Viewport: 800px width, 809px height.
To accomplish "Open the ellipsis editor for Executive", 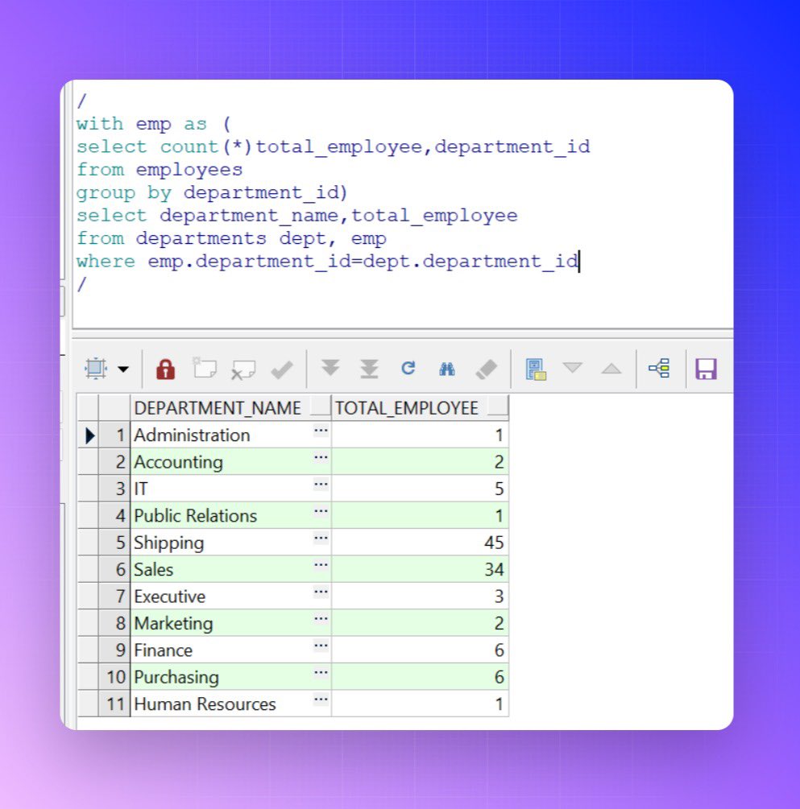I will point(321,592).
